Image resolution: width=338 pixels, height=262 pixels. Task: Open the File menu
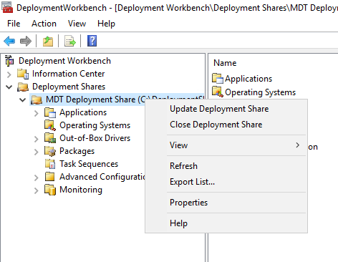click(14, 24)
